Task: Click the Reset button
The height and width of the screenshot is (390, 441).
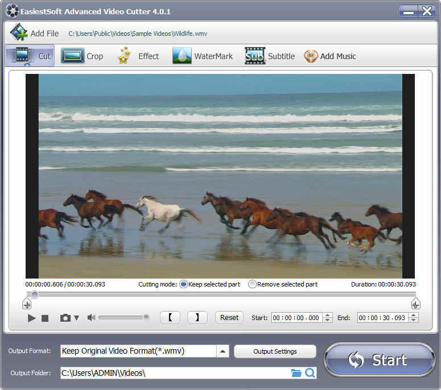Action: [x=229, y=317]
